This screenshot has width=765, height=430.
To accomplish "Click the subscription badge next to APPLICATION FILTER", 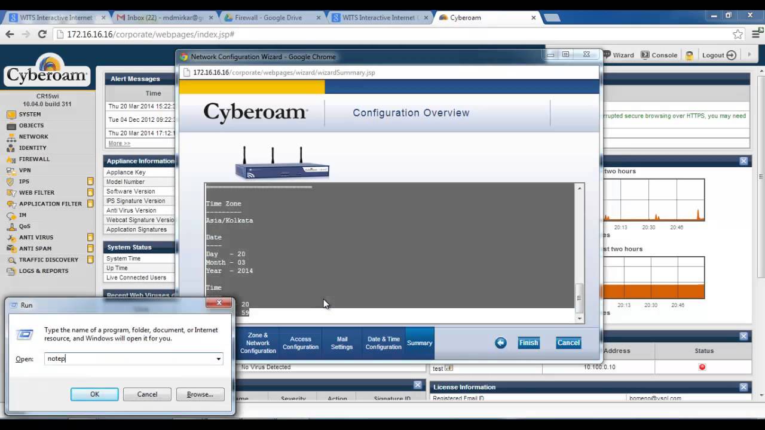I will (x=90, y=204).
